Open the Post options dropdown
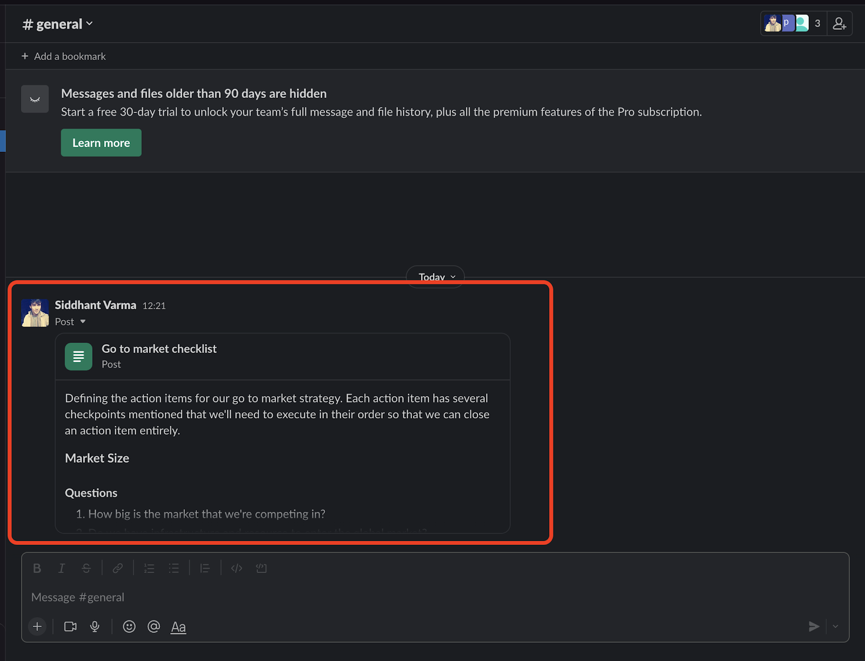This screenshot has height=661, width=865. point(71,321)
